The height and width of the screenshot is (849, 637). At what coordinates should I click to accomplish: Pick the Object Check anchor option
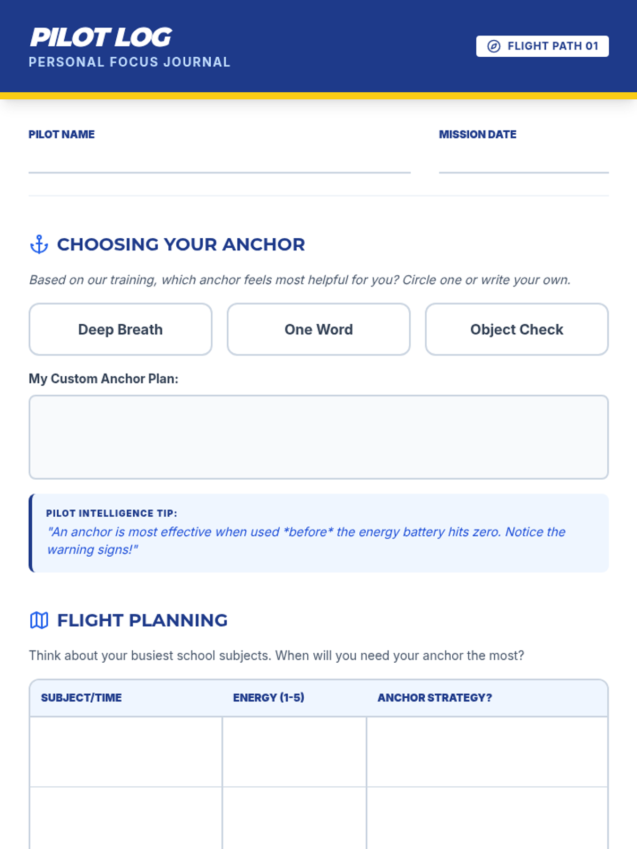tap(517, 330)
